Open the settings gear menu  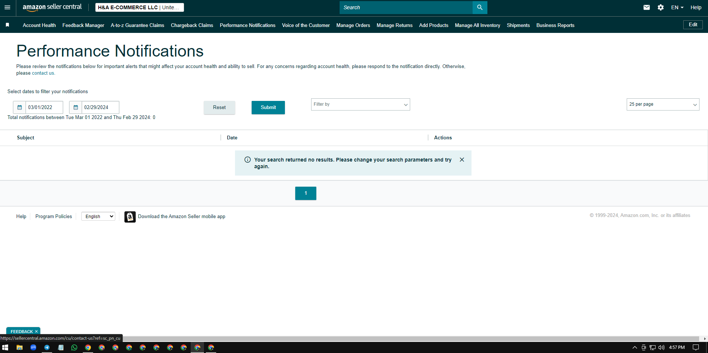[x=660, y=7]
